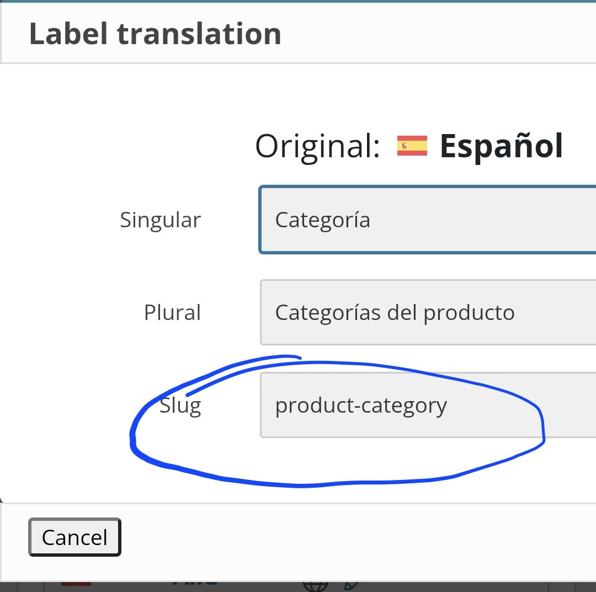
Task: Focus the Singular field containing Categoría
Action: [428, 220]
